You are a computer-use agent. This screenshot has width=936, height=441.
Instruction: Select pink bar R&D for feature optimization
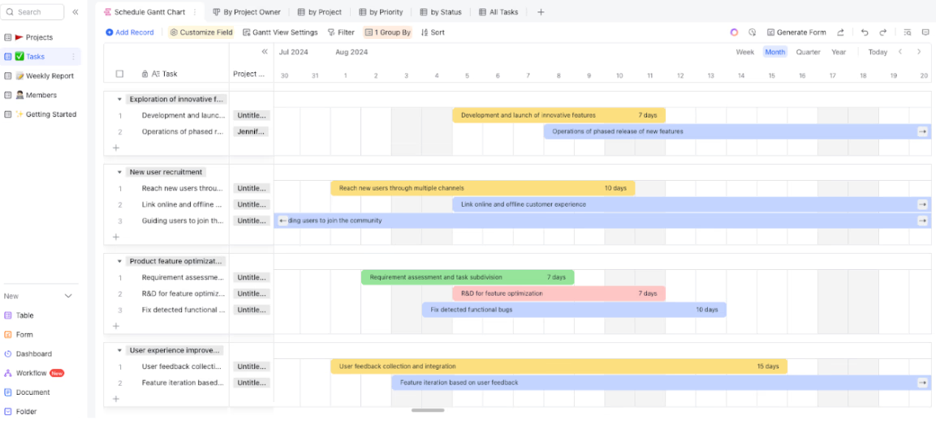(x=559, y=293)
